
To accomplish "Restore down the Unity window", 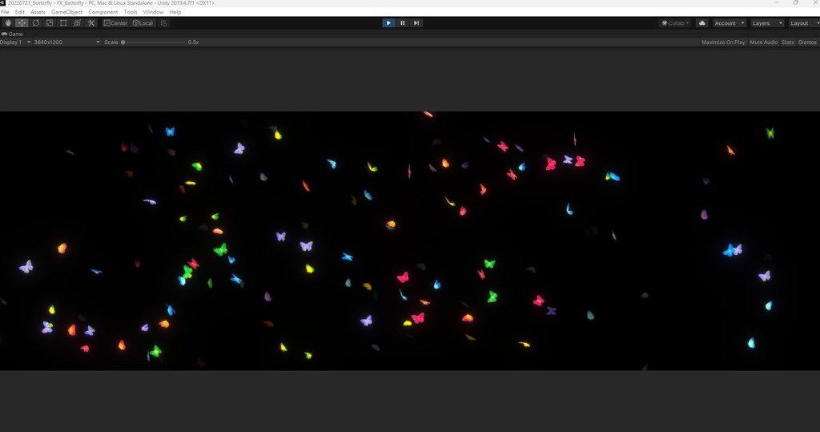I will [795, 2].
